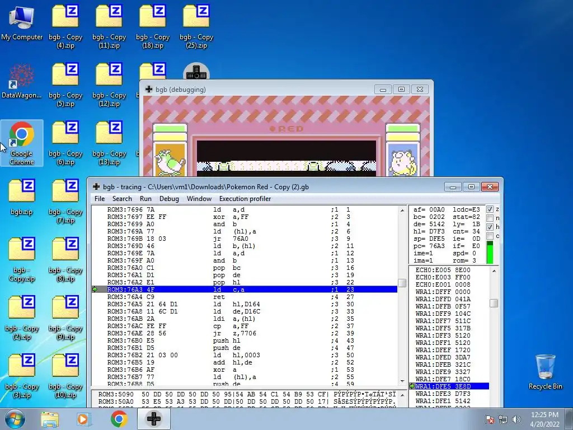The image size is (573, 430).
Task: Open the Search menu
Action: point(122,199)
